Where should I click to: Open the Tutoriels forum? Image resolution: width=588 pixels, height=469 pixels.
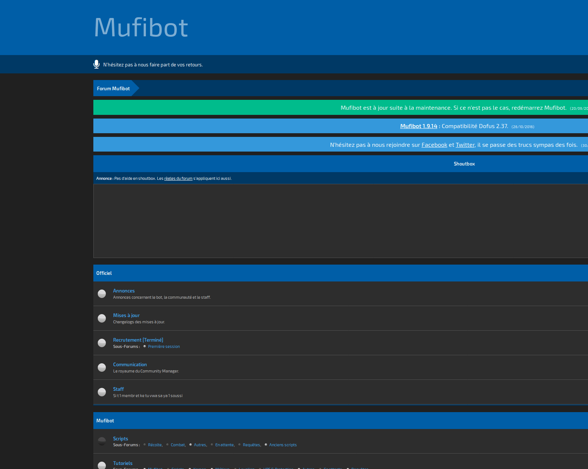coord(123,463)
